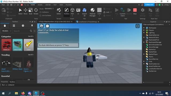This screenshot has height=96, width=171.
Task: Open the viewport options ellipsis button
Action: [138, 26]
